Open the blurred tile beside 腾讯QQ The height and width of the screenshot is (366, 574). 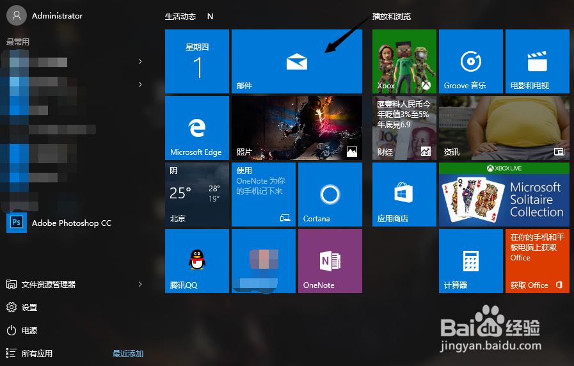click(264, 261)
